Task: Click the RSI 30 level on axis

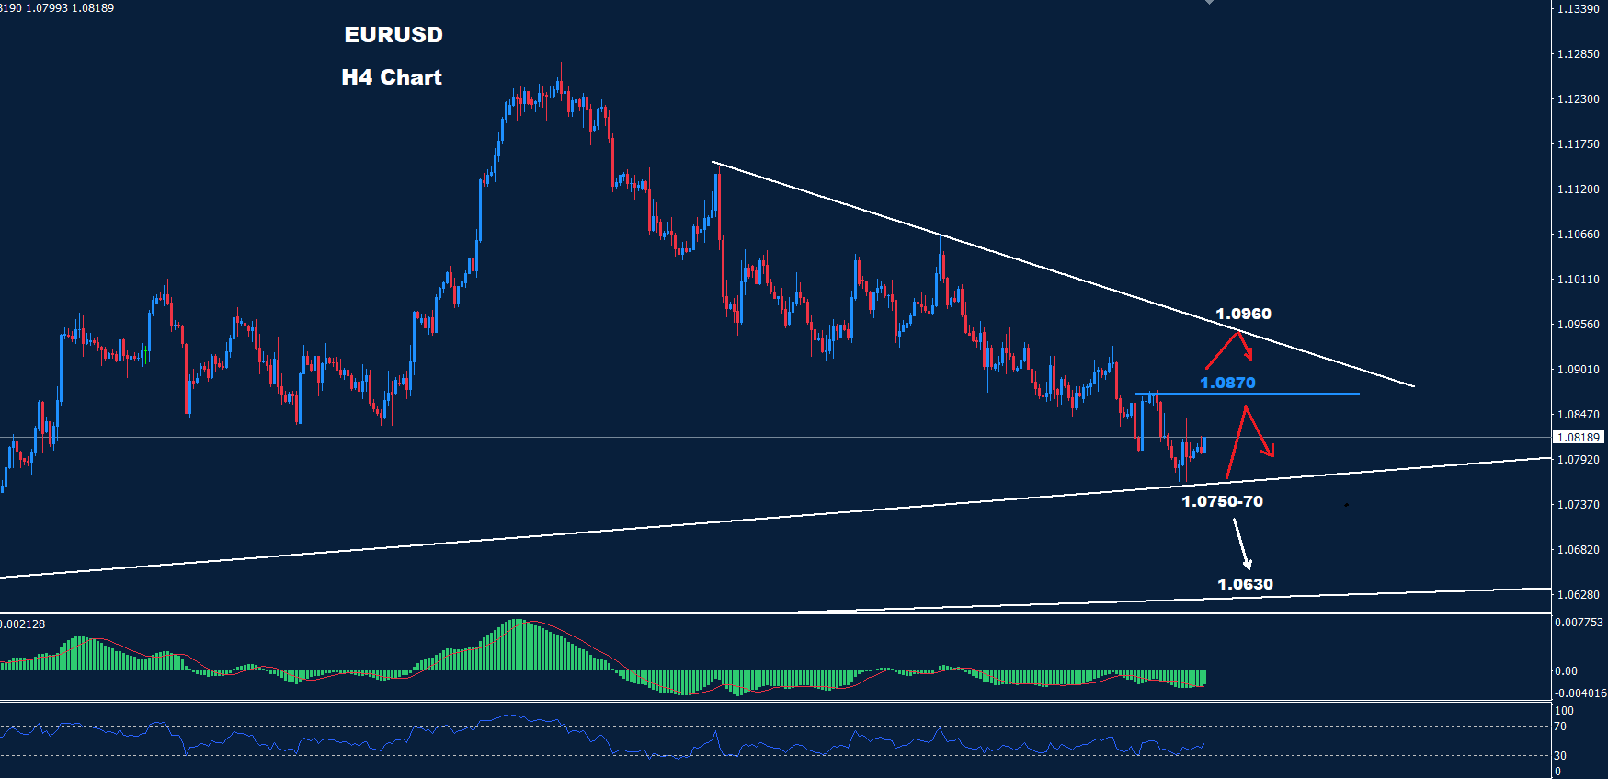Action: 1560,756
